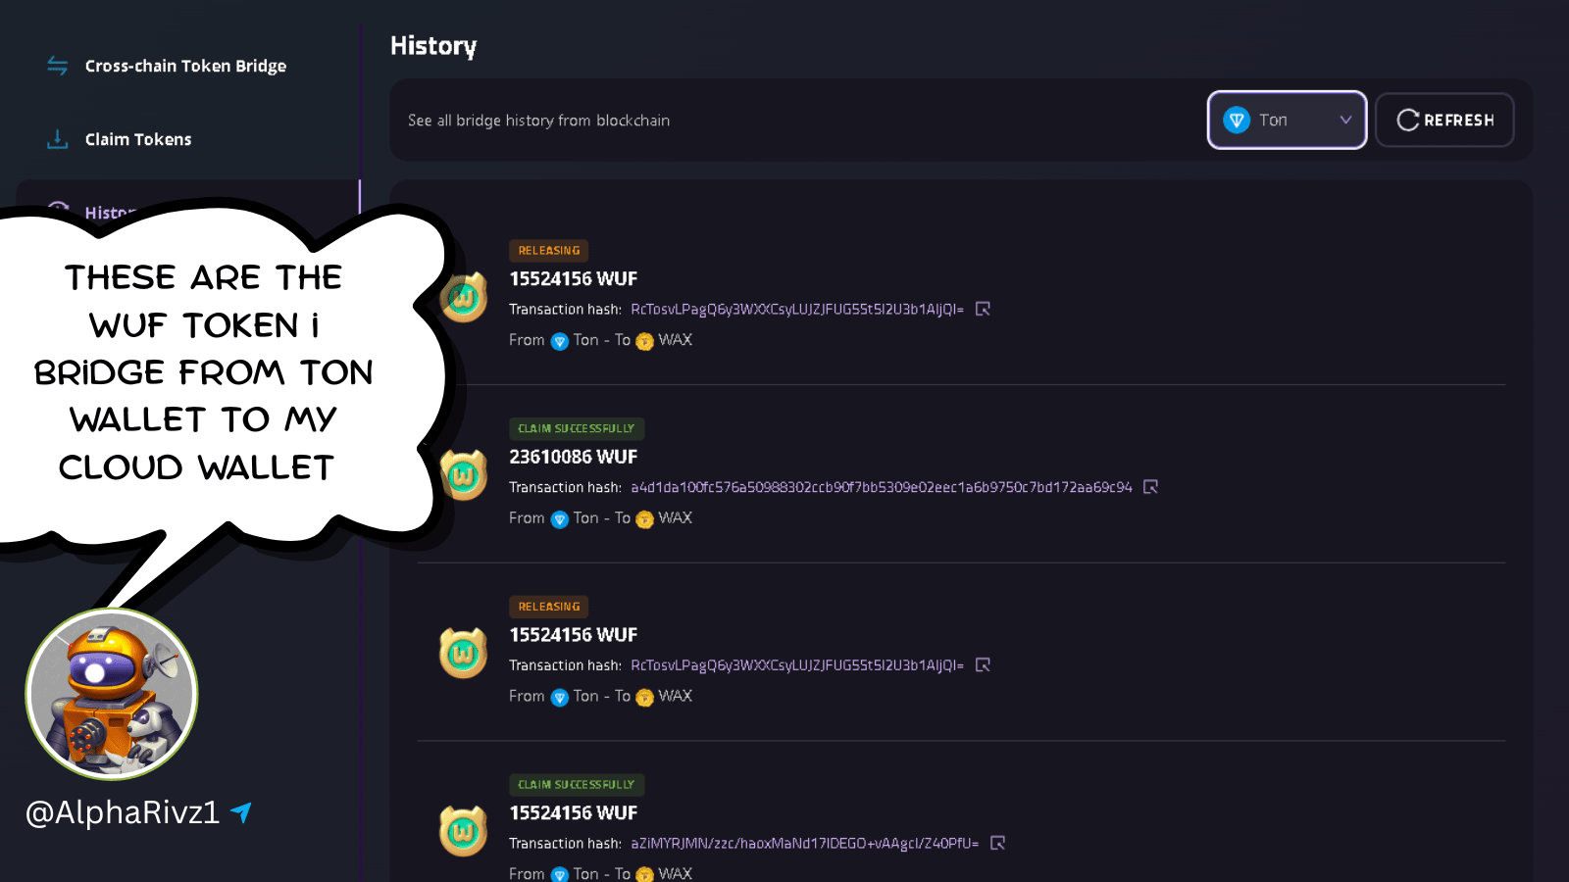1569x882 pixels.
Task: Expand the chain selector chevron arrow
Action: [x=1345, y=120]
